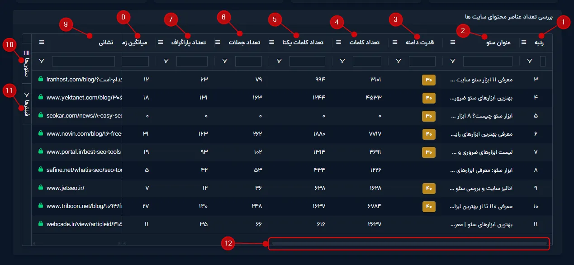Screen dimensions: 574x265
Task: Open the تعداد جملات column menu icon
Action: (x=218, y=42)
